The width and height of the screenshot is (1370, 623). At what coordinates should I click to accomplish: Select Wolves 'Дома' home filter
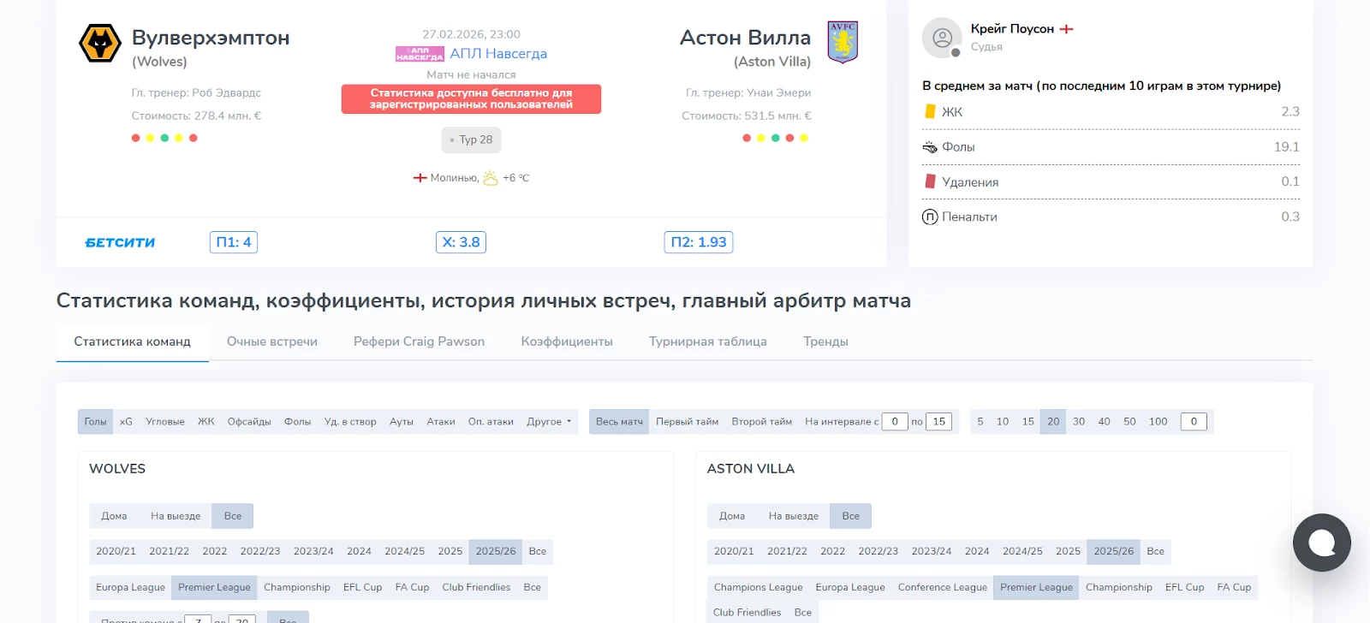114,516
